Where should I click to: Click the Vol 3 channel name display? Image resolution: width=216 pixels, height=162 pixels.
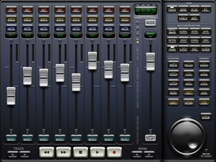point(44,36)
